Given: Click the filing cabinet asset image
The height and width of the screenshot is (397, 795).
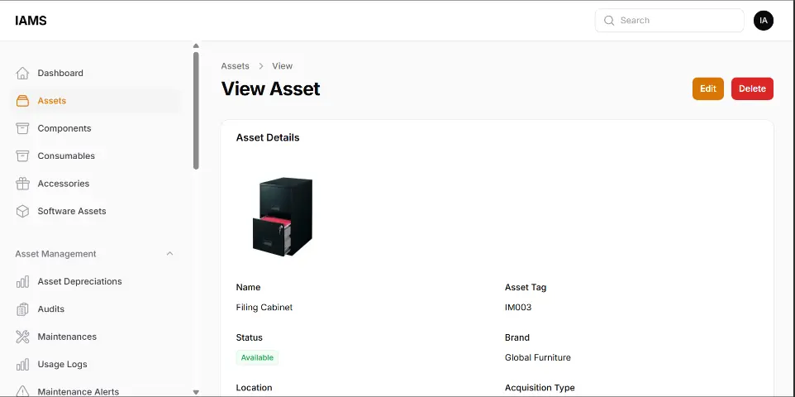Looking at the screenshot, I should tap(283, 216).
